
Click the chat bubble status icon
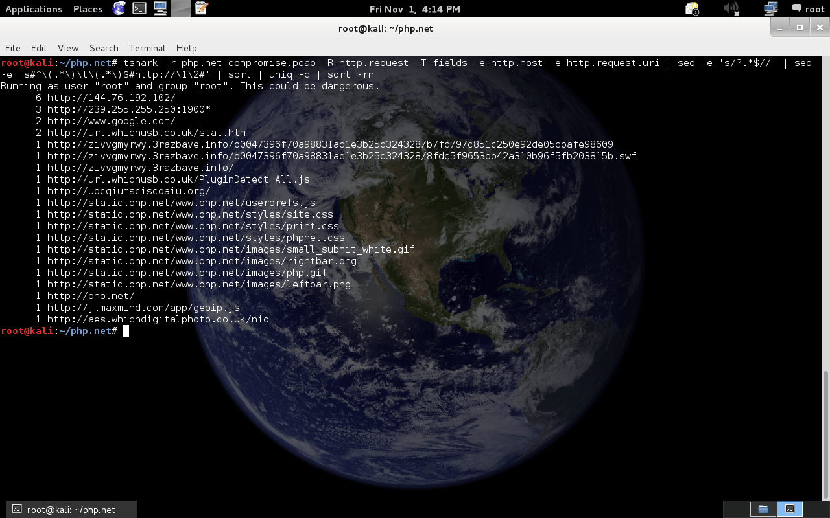click(x=796, y=8)
